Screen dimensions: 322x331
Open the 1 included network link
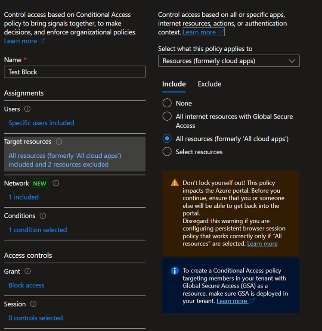coord(24,197)
